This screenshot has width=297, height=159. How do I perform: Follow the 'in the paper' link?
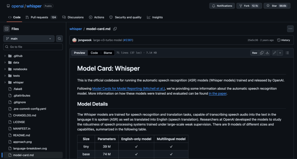click(218, 93)
